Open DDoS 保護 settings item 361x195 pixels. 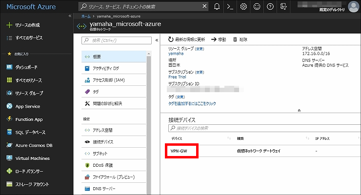point(114,165)
